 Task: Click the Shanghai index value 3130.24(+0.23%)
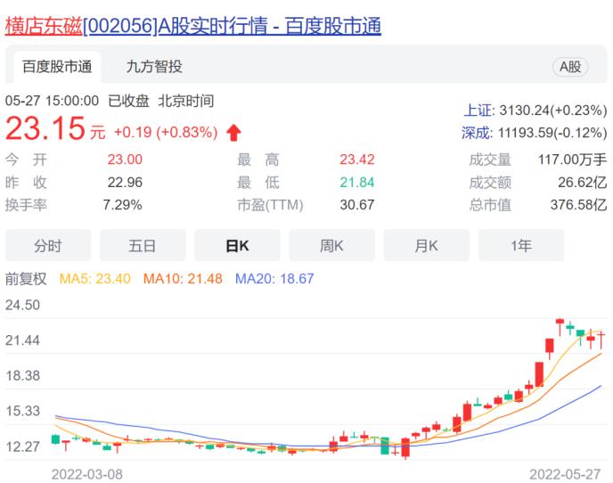pyautogui.click(x=553, y=111)
